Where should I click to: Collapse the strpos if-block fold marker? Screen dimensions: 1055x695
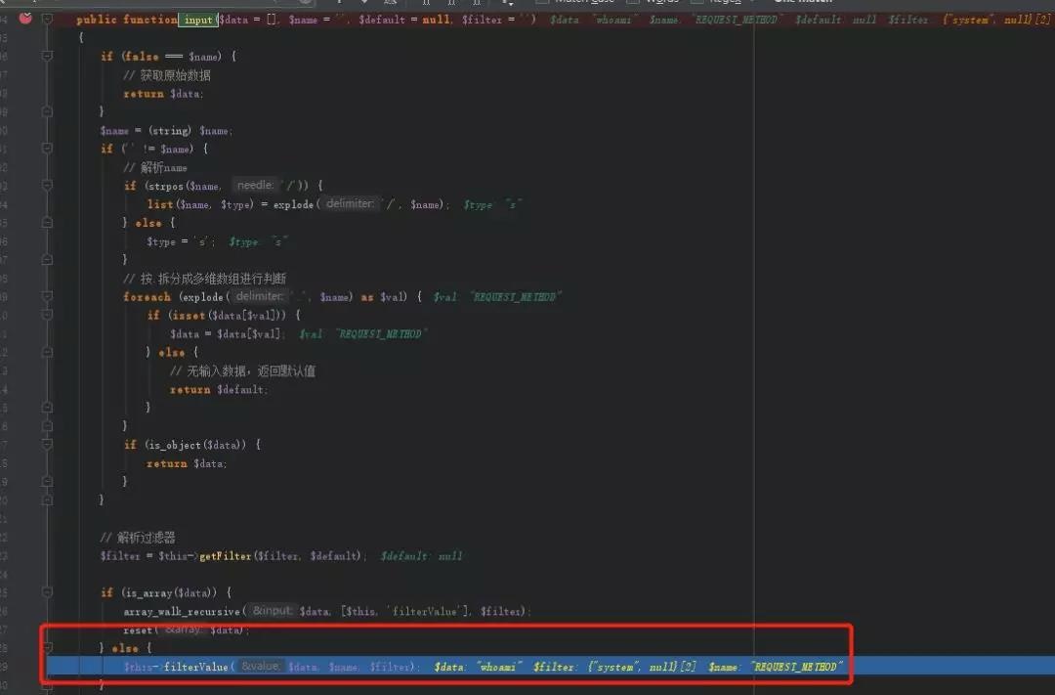(47, 186)
